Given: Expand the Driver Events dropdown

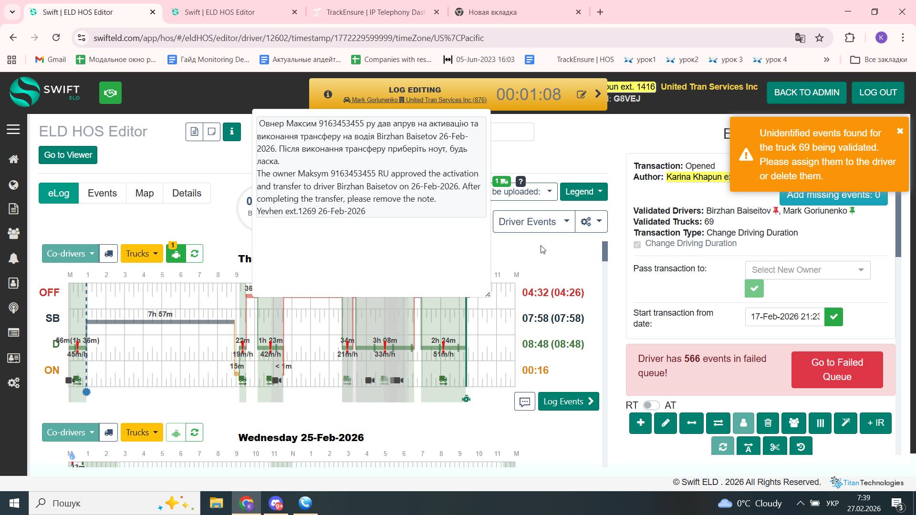Looking at the screenshot, I should click(533, 222).
